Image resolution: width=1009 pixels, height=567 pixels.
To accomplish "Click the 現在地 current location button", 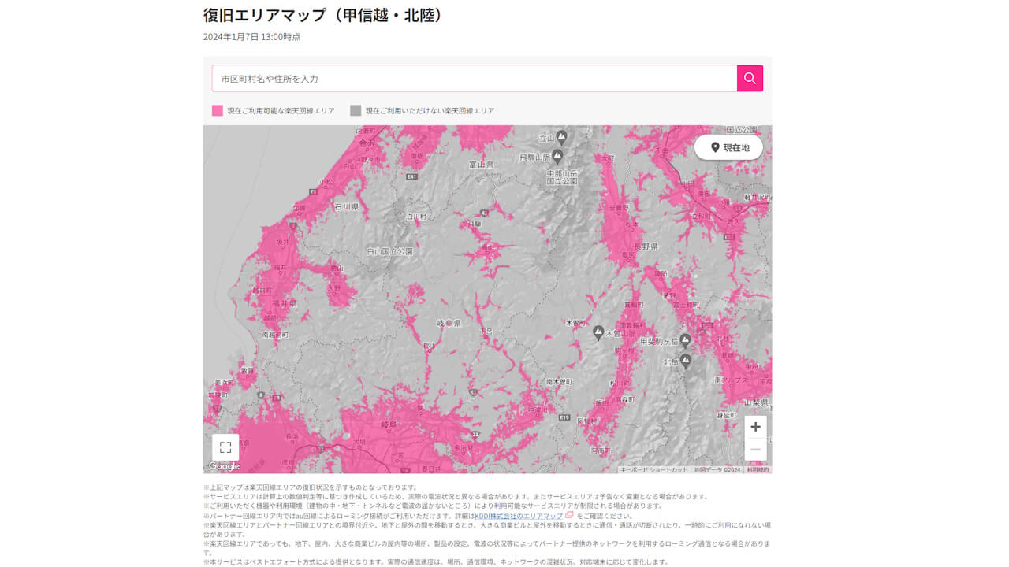I will coord(728,147).
